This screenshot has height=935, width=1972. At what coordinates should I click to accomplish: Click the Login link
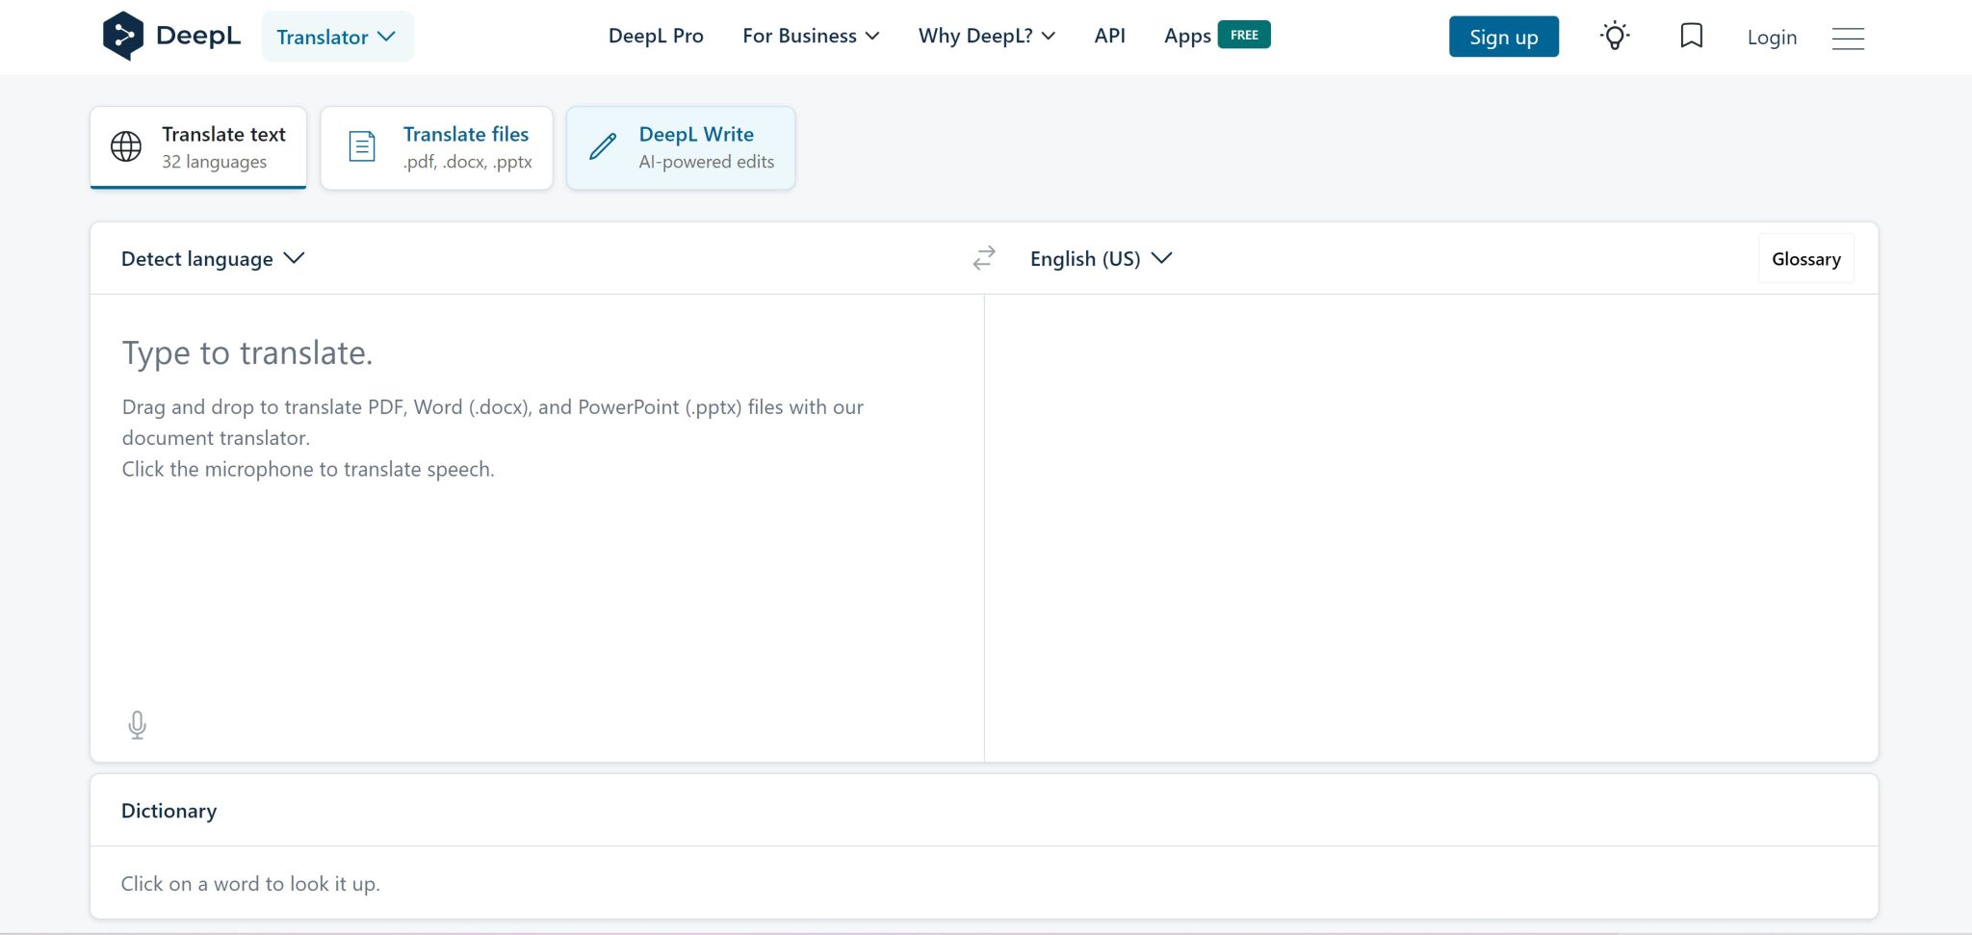1772,38
